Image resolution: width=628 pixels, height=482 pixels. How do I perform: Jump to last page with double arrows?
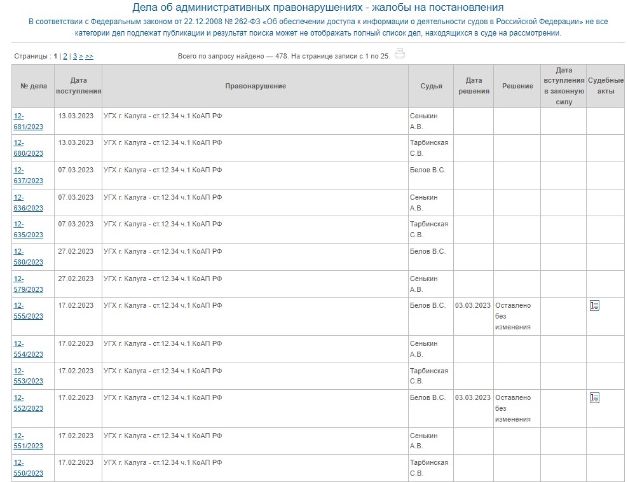click(x=89, y=57)
